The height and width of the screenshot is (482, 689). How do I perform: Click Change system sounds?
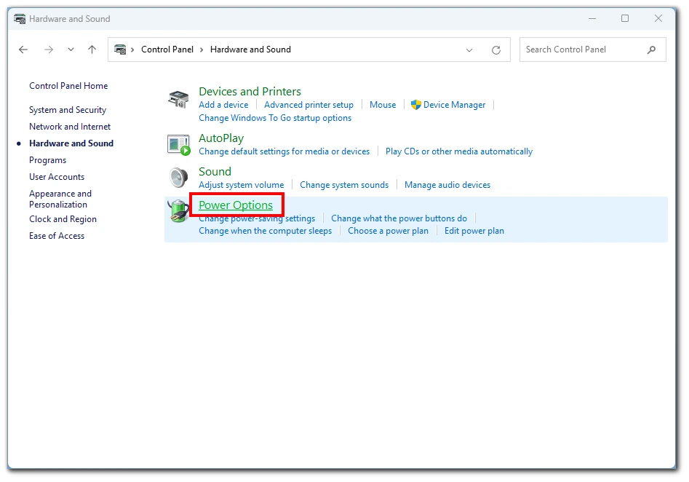tap(344, 185)
